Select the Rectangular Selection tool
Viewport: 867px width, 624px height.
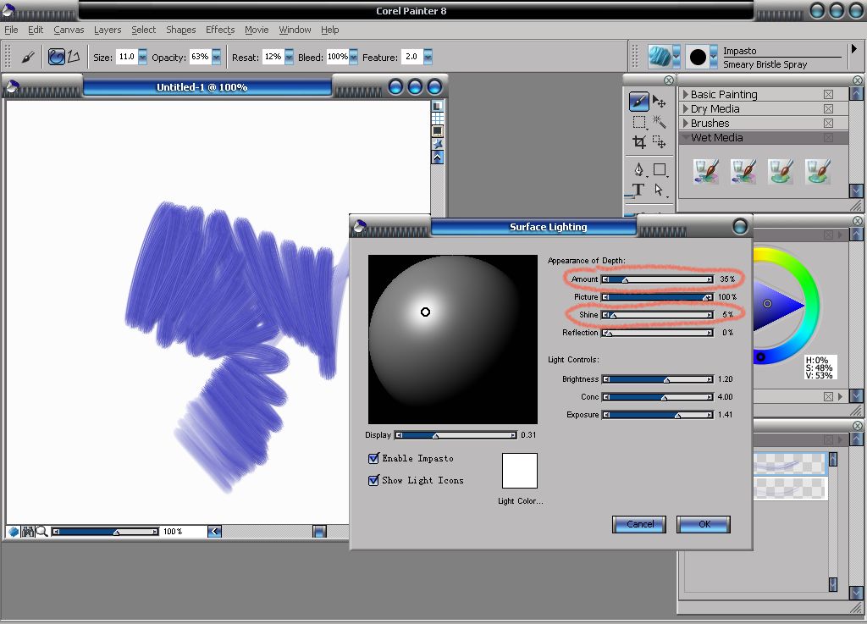[x=639, y=122]
